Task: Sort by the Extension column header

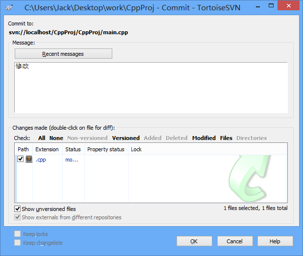Action: tap(47, 149)
